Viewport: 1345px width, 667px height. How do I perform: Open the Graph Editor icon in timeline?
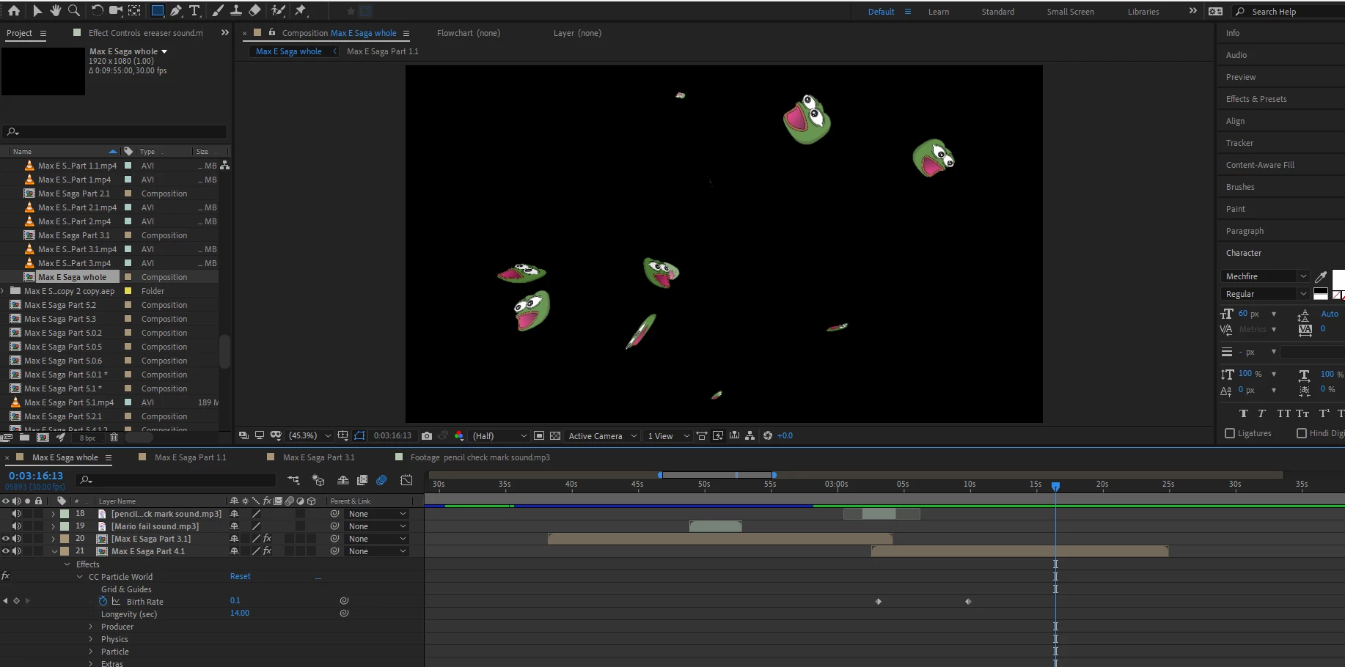click(x=406, y=480)
